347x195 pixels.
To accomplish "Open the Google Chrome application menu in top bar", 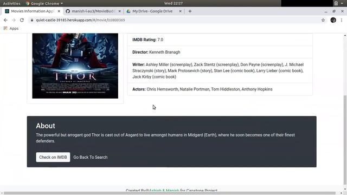I will [44, 3].
